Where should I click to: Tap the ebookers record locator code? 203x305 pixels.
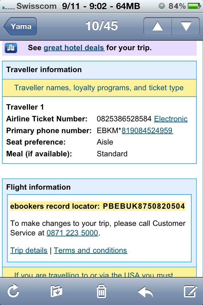click(x=144, y=206)
